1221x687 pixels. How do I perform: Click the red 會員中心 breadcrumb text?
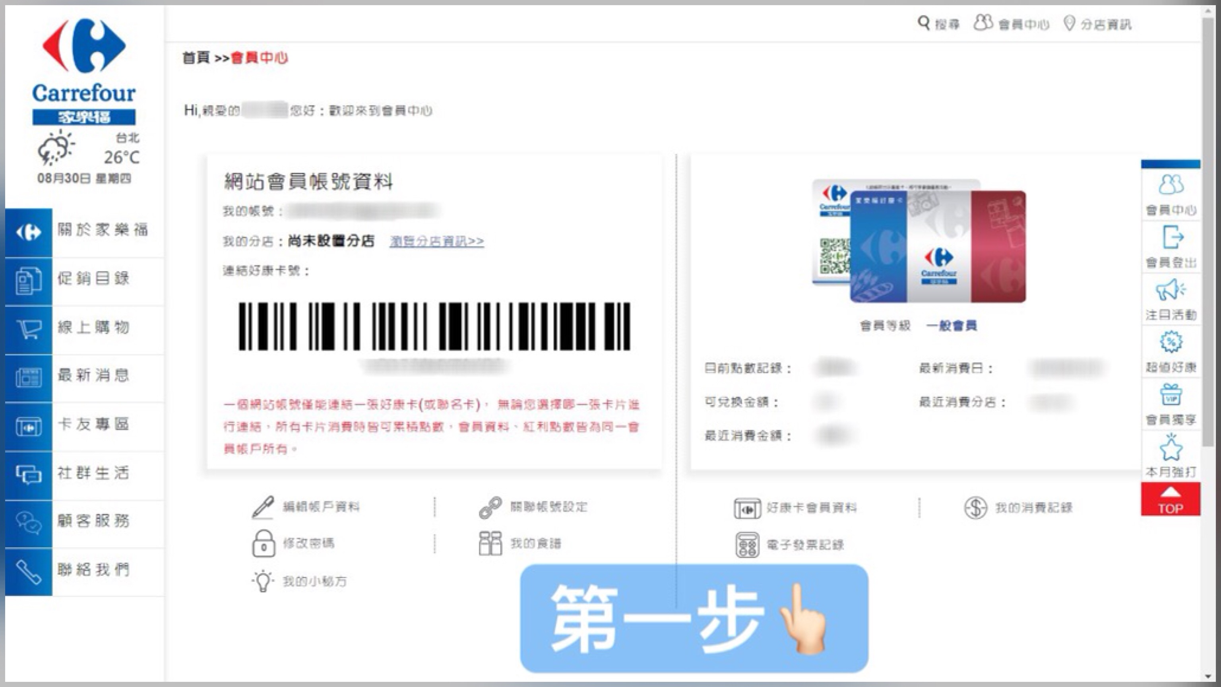tap(259, 58)
